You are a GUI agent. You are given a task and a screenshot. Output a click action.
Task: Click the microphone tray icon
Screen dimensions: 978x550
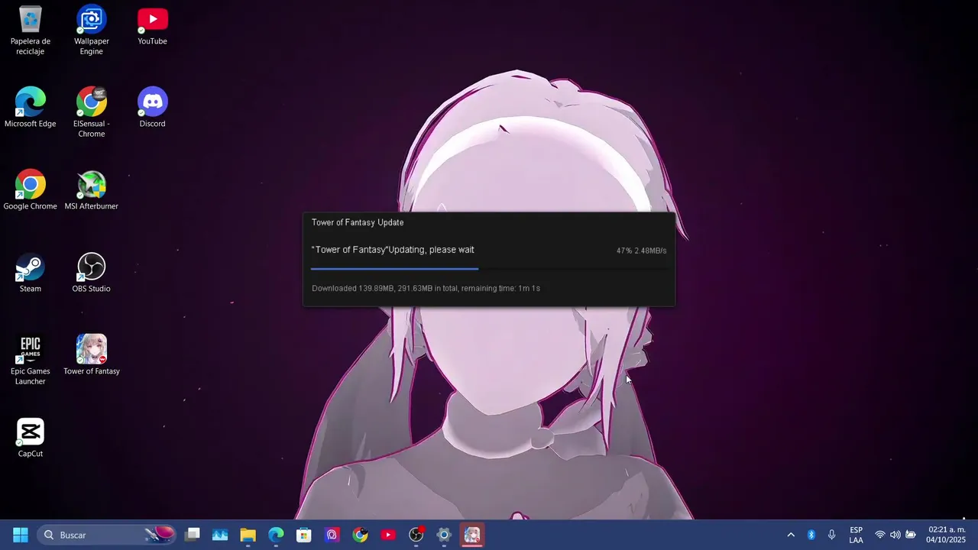(831, 535)
